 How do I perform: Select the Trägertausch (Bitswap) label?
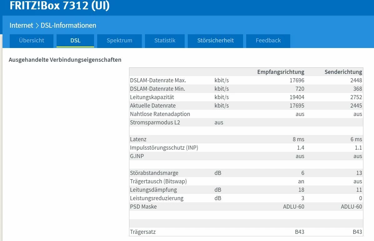coord(158,181)
